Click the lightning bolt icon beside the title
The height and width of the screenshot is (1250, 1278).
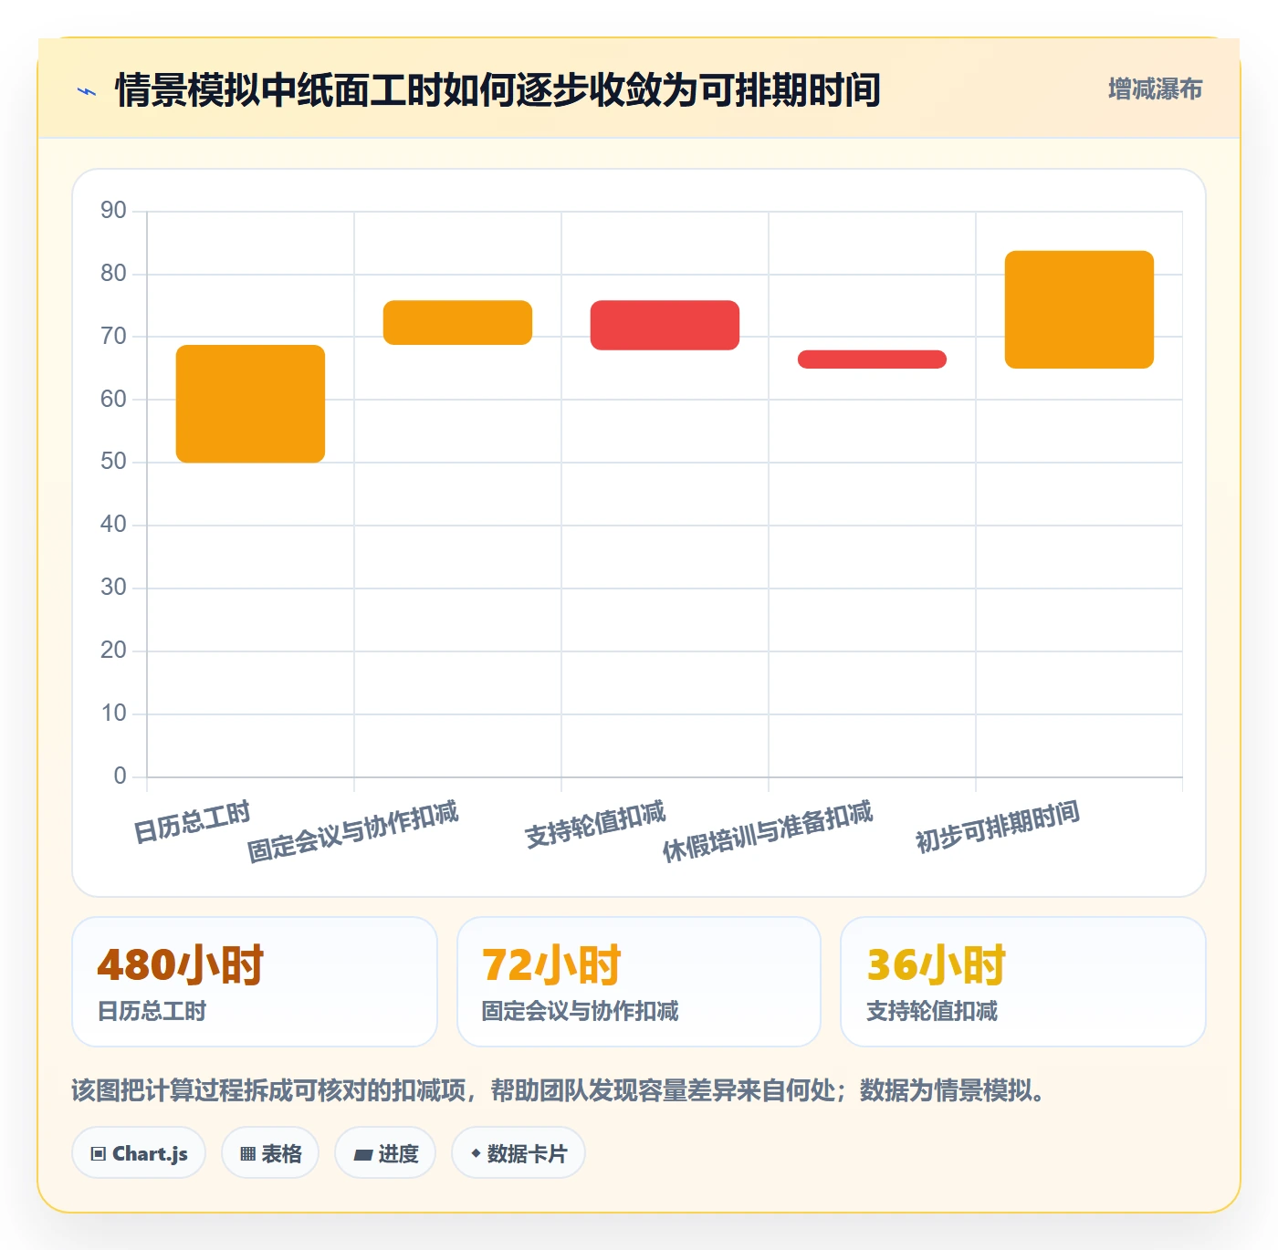[87, 91]
